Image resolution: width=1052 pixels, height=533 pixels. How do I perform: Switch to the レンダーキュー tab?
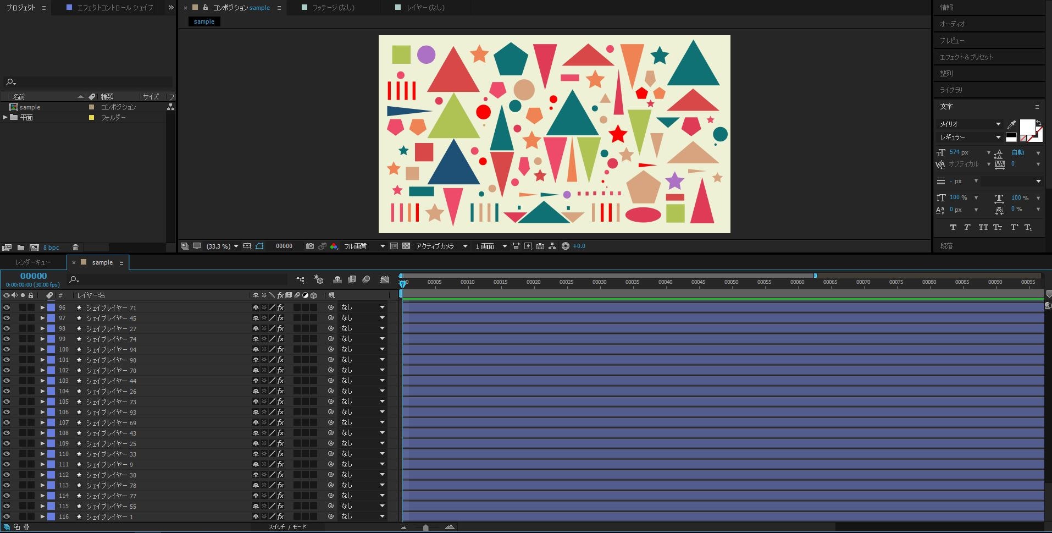[33, 262]
